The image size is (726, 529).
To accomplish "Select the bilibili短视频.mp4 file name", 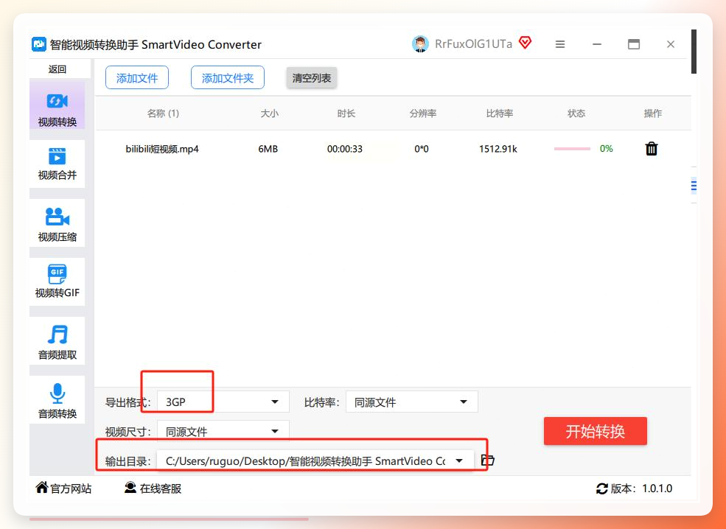I will [x=162, y=149].
